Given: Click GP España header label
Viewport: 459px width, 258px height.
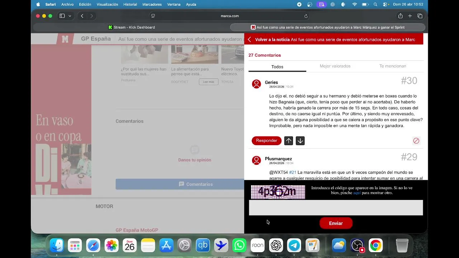Looking at the screenshot, I should click(96, 39).
